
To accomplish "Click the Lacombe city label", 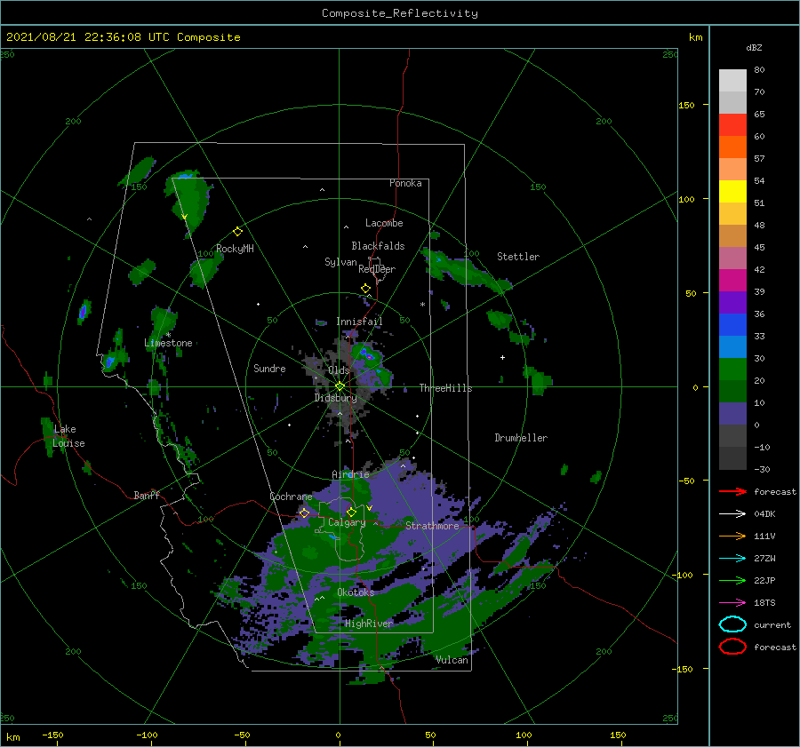I will point(384,223).
